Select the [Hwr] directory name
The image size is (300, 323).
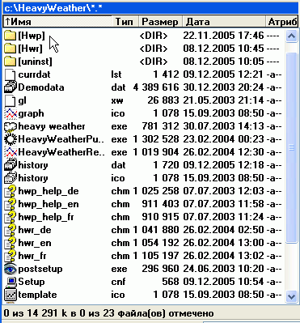tap(30, 49)
